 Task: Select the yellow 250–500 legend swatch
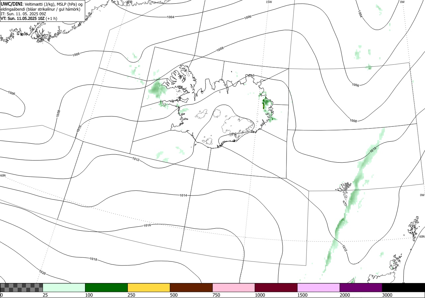[x=149, y=287]
